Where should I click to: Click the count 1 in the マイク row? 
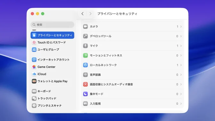click(178, 46)
